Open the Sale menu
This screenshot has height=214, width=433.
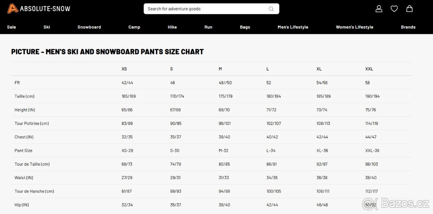tap(12, 27)
